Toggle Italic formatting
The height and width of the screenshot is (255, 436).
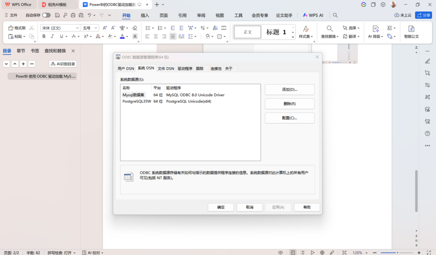[x=52, y=36]
